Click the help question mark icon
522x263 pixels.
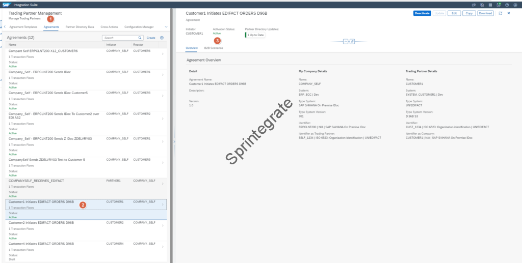point(508,4)
